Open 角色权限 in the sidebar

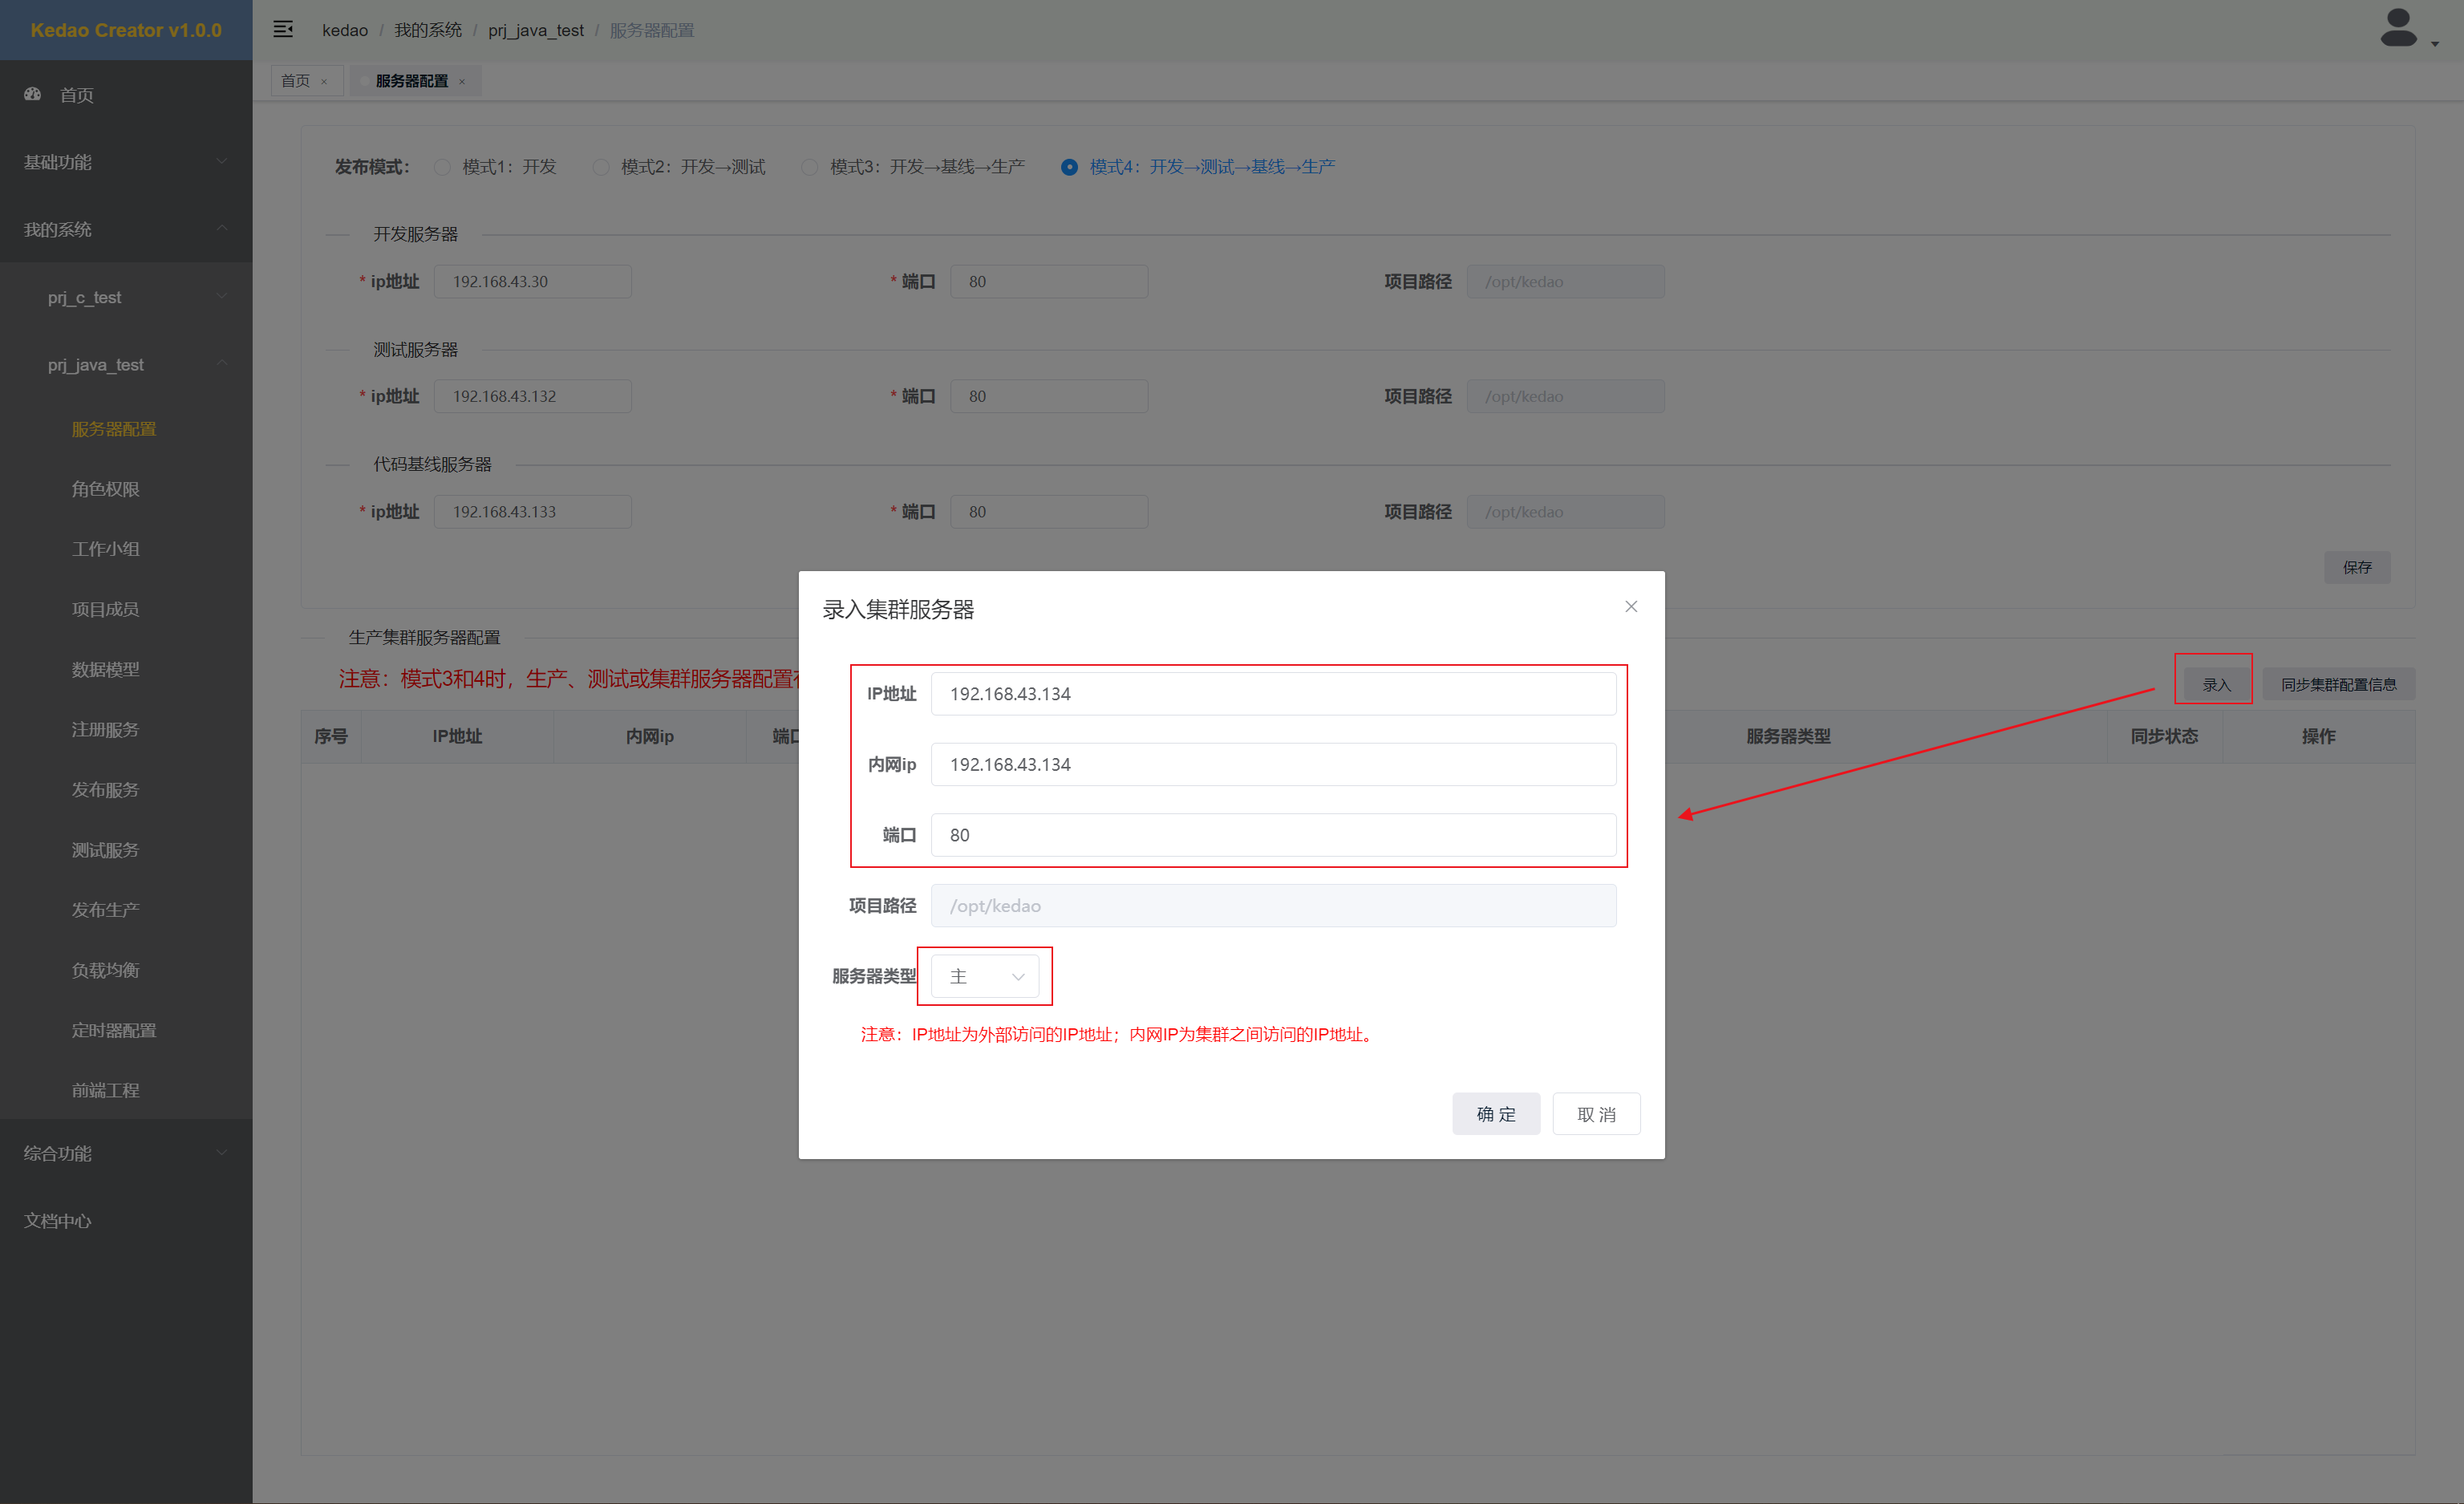[105, 489]
